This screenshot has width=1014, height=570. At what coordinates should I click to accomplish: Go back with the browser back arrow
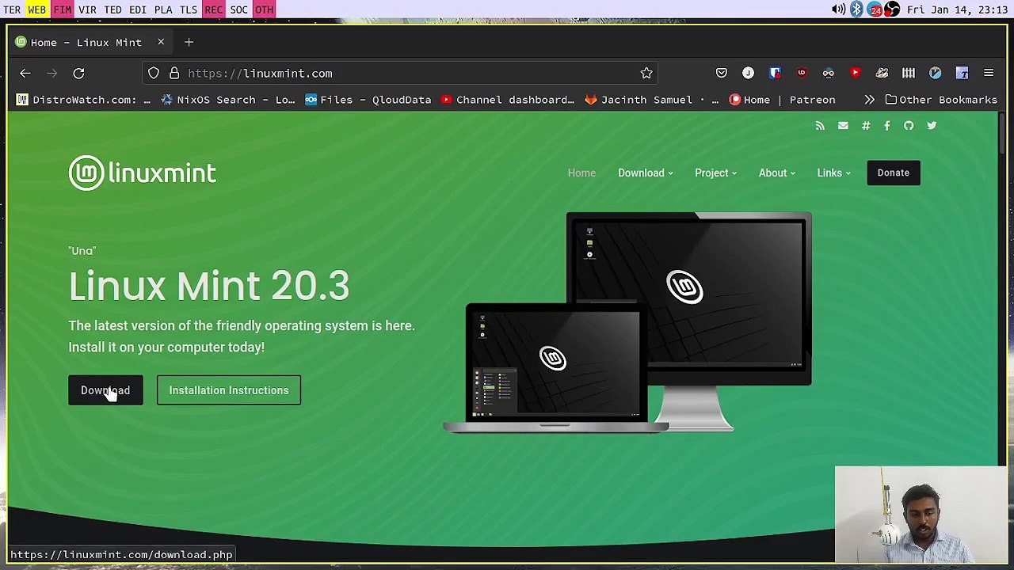pos(25,73)
